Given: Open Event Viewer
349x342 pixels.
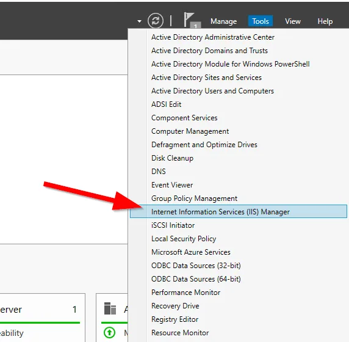Looking at the screenshot, I should tap(172, 185).
